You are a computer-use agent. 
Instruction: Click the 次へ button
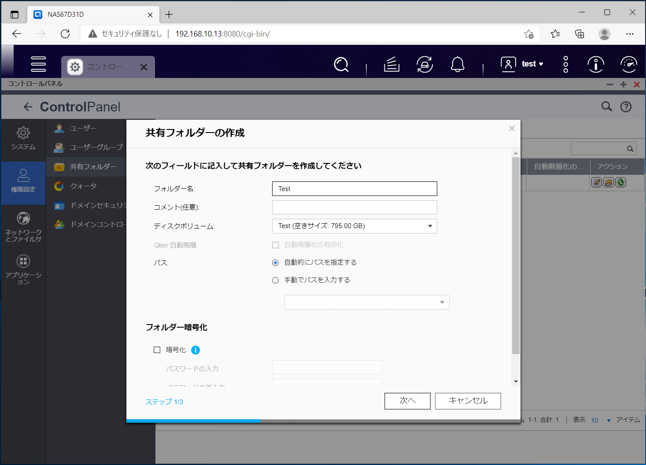pyautogui.click(x=407, y=401)
